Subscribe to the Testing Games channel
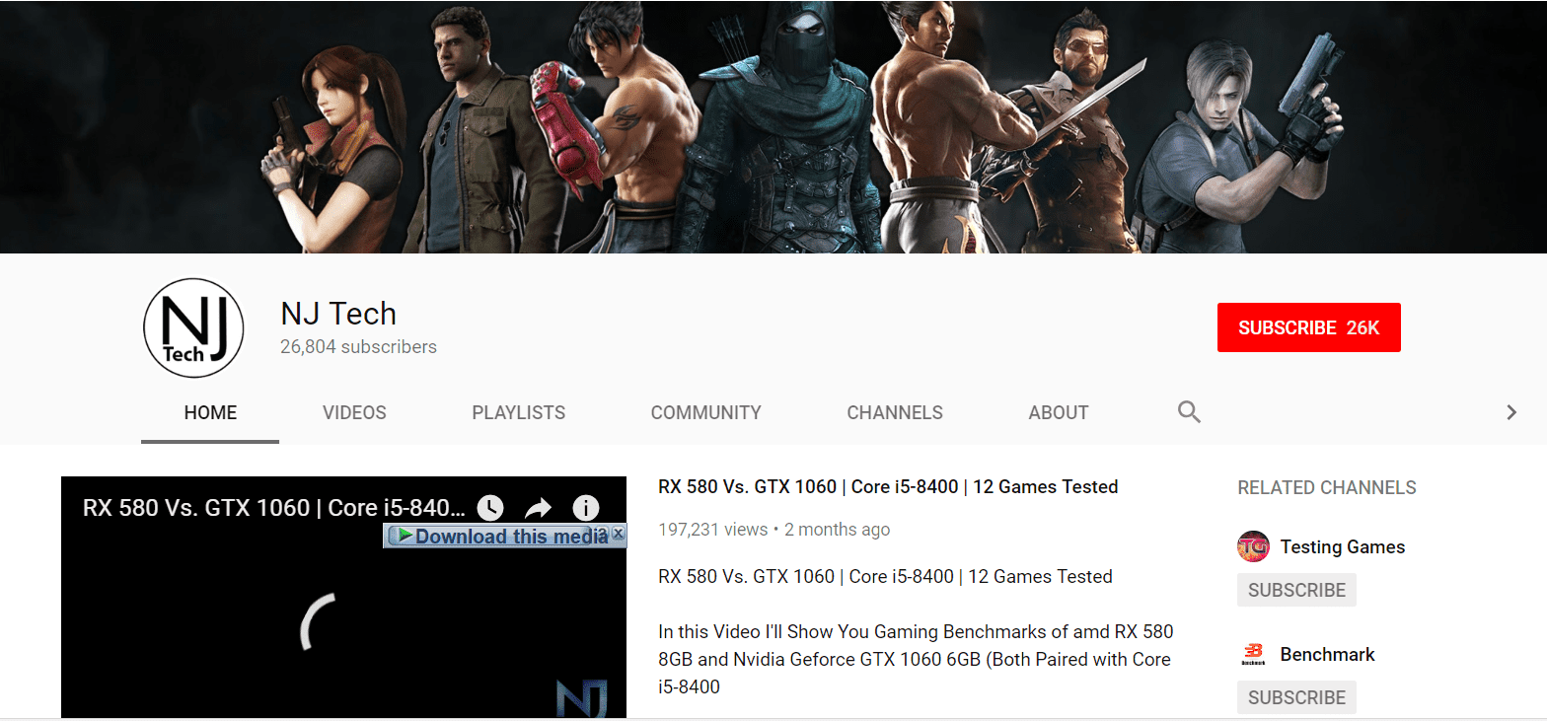Screen dimensions: 1547x721 click(1296, 590)
